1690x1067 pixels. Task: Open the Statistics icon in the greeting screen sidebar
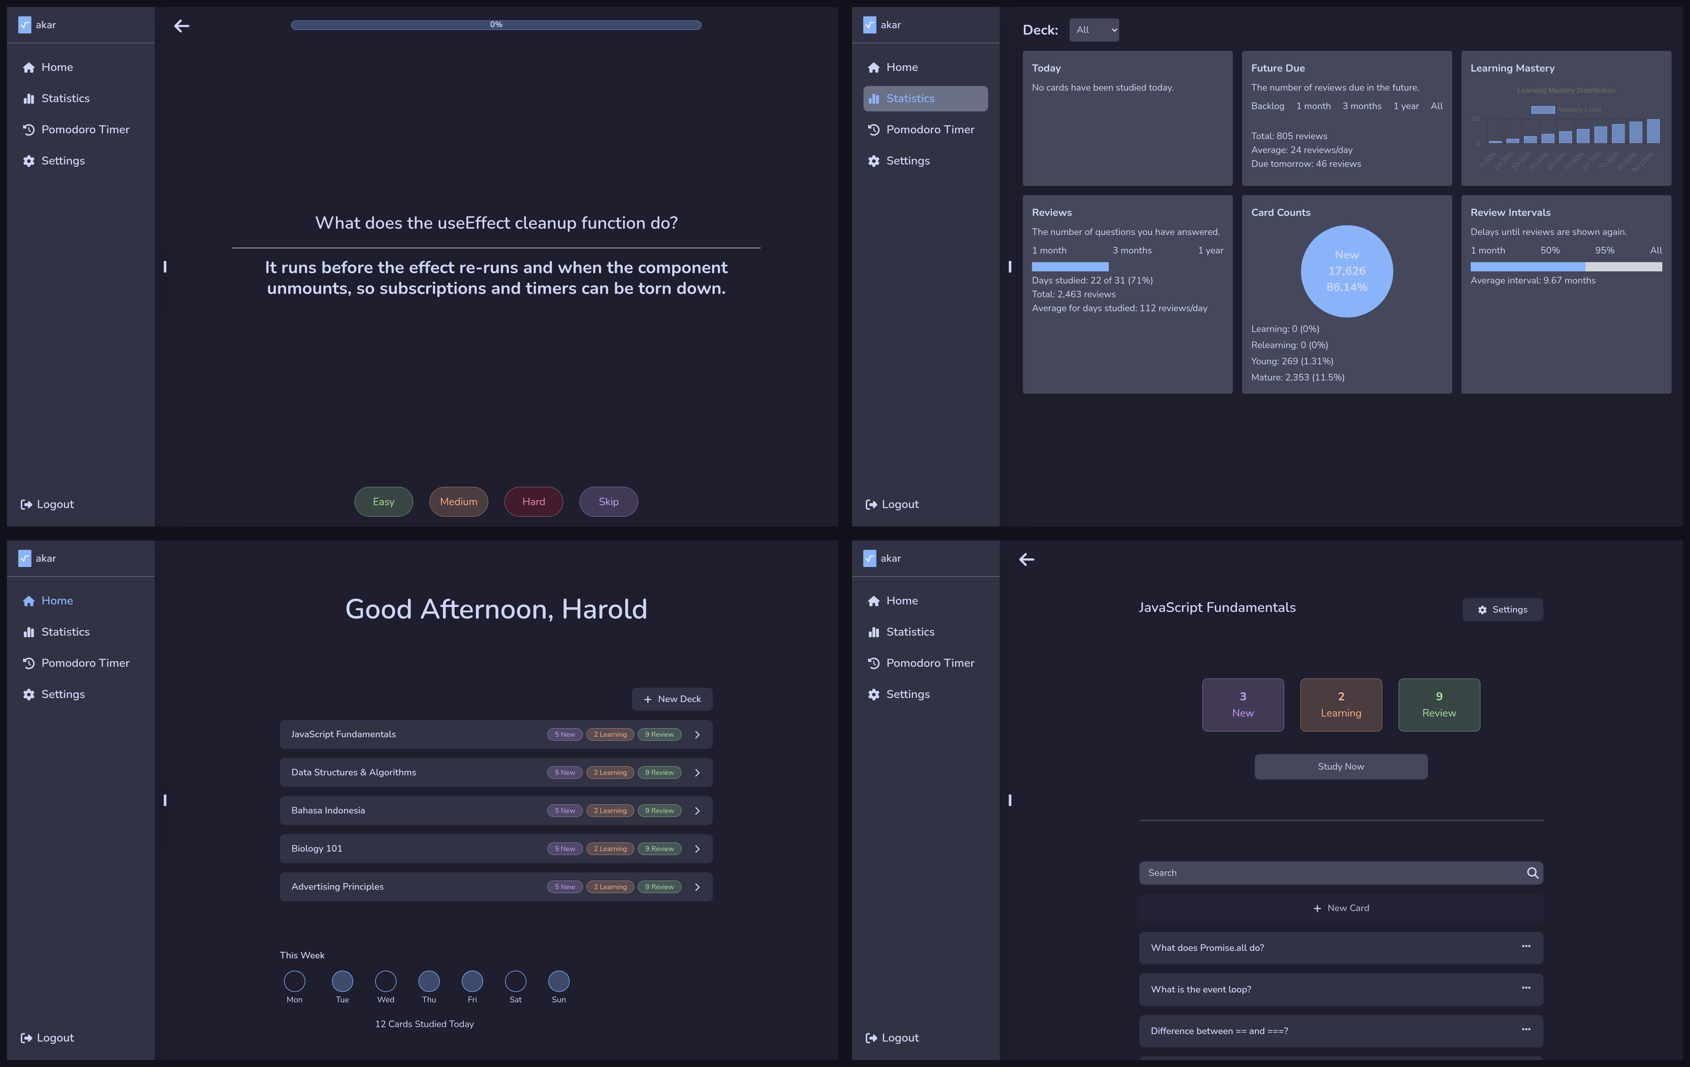[x=29, y=633]
